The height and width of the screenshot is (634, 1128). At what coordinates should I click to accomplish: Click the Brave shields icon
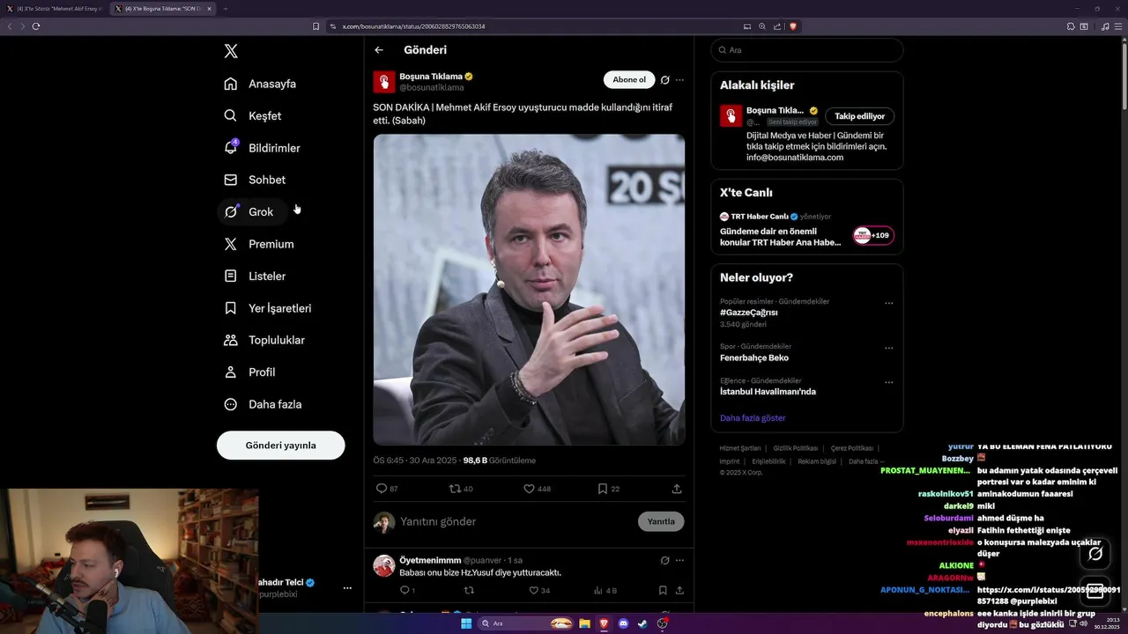(x=792, y=26)
